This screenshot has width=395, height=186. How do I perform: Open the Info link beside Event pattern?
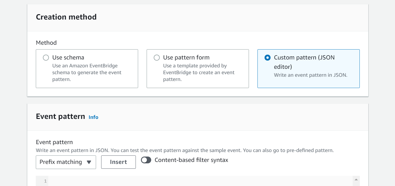93,117
